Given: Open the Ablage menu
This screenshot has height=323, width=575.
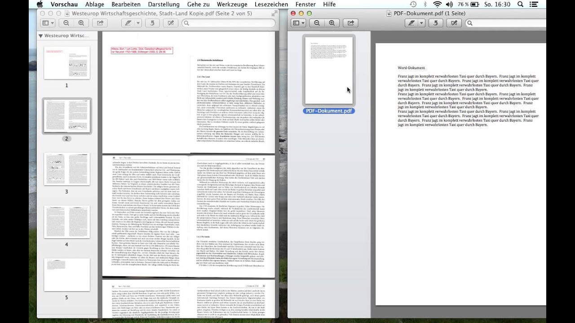Looking at the screenshot, I should tap(95, 4).
